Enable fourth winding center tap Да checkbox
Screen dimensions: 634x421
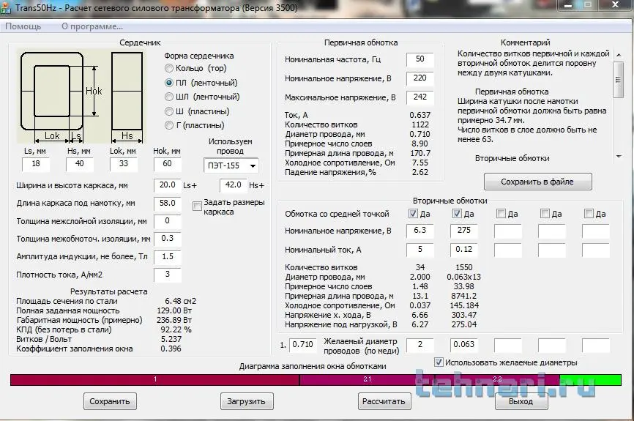[545, 214]
